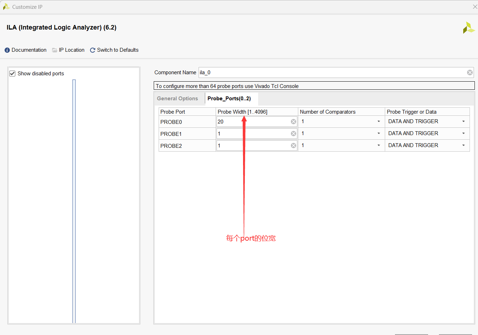Clear the PROBE1 width value

click(293, 134)
